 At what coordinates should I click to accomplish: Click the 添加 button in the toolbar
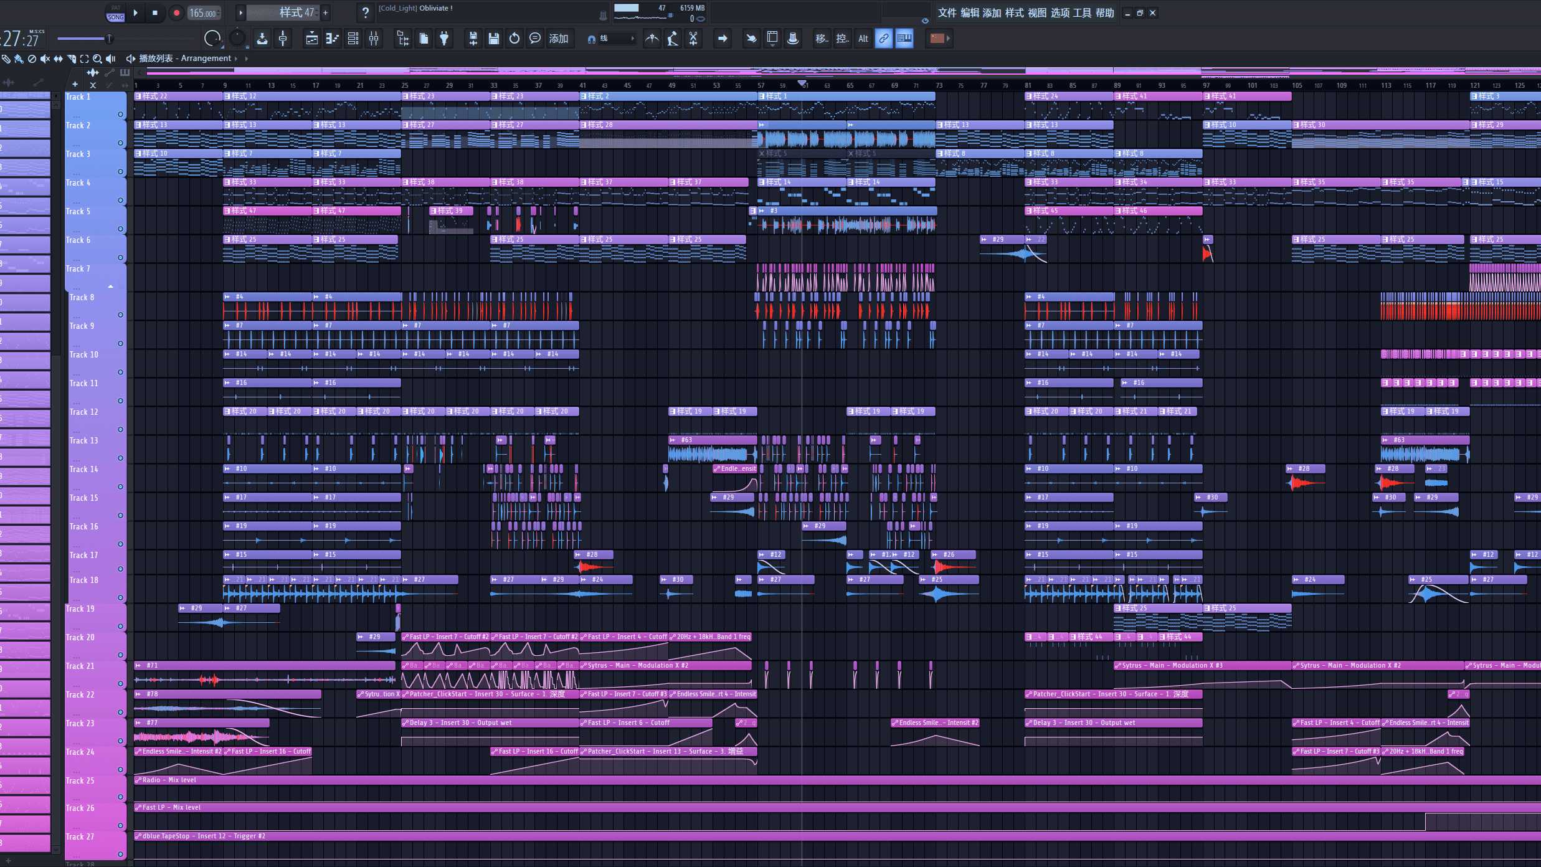coord(558,39)
